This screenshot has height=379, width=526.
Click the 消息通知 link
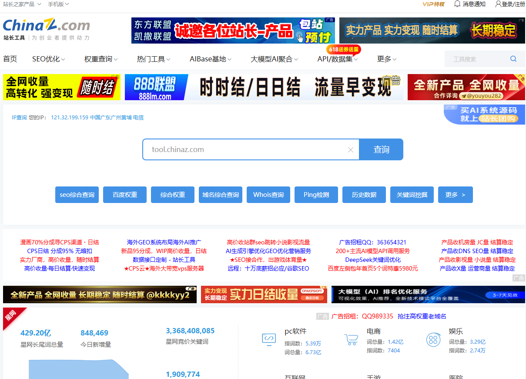tap(474, 4)
